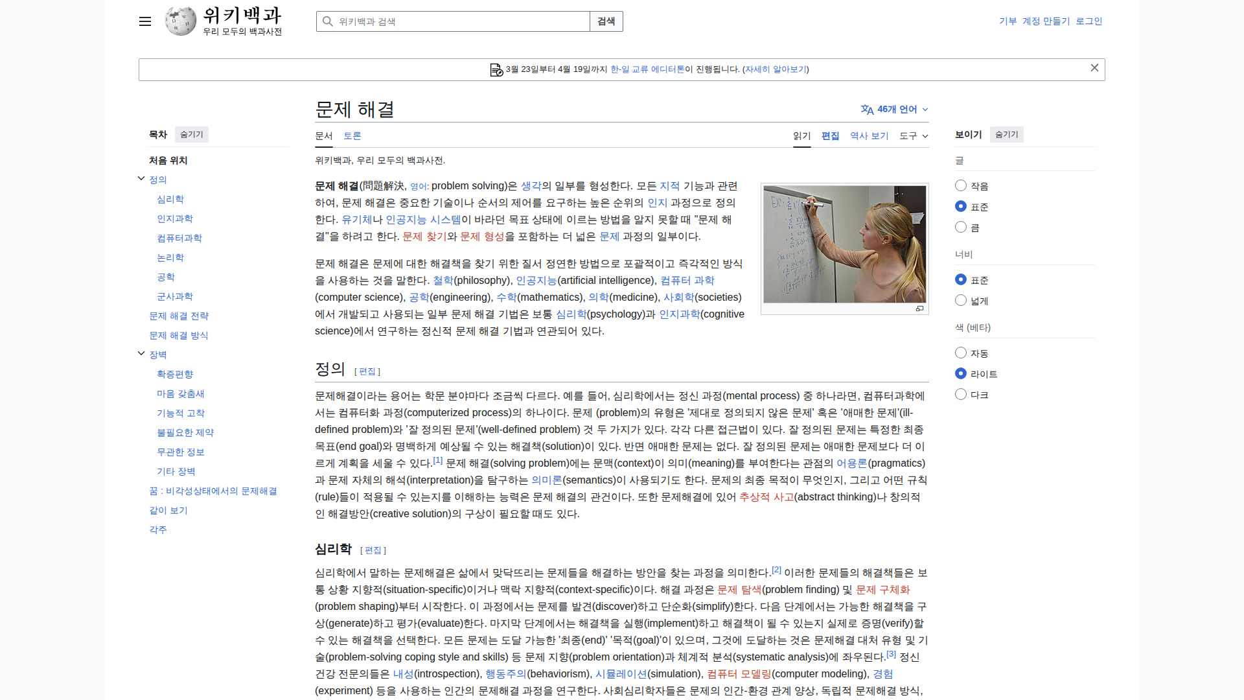Click the 로그인 login link

(x=1088, y=21)
